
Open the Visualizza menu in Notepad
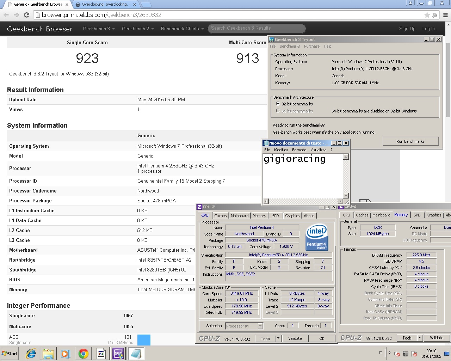pyautogui.click(x=319, y=150)
